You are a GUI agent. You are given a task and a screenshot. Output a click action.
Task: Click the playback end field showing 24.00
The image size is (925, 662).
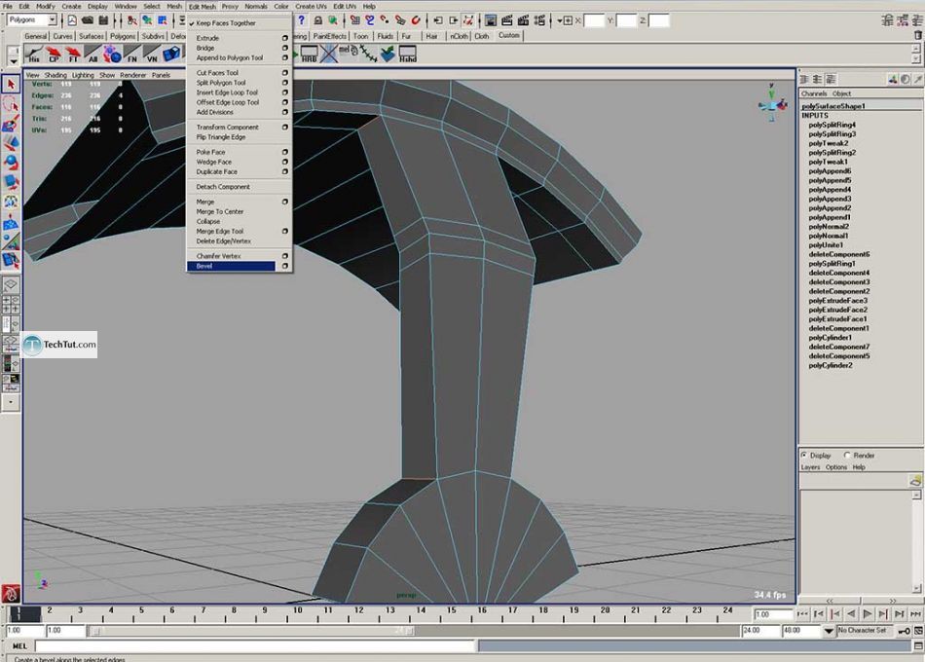[x=759, y=631]
